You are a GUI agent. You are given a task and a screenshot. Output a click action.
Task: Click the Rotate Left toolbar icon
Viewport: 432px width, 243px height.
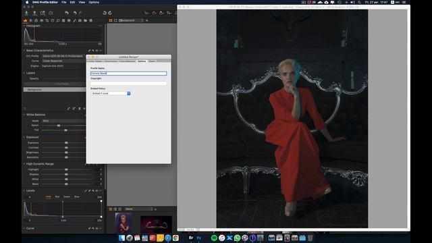(x=105, y=13)
